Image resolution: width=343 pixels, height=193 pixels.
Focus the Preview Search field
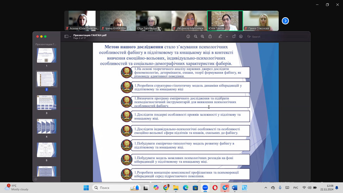[x=277, y=37]
